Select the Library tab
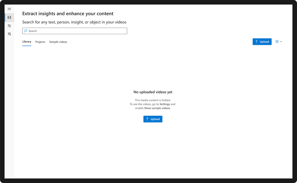Viewport: 297px width, 183px height. [x=27, y=42]
